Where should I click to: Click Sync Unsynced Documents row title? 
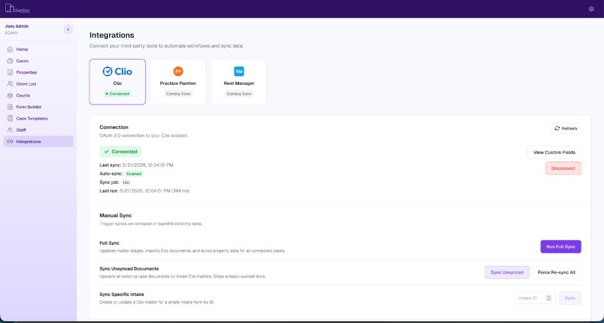pyautogui.click(x=129, y=269)
